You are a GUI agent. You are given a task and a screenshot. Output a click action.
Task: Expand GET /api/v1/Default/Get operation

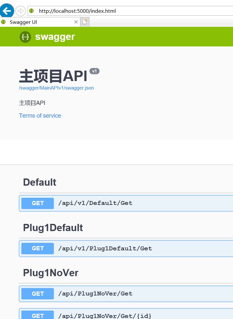pos(95,203)
